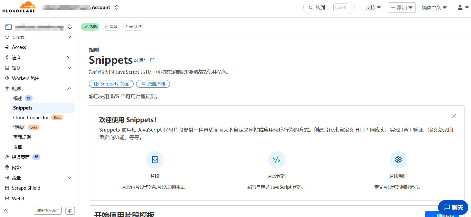The width and height of the screenshot is (471, 217).
Task: Toggle the 星号 star on the site
Action: click(111, 27)
